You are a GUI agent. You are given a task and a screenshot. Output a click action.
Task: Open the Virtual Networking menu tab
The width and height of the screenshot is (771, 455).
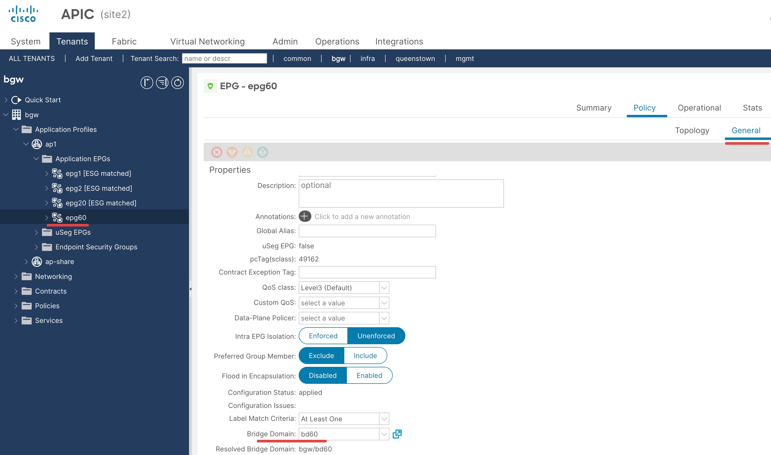tap(208, 41)
